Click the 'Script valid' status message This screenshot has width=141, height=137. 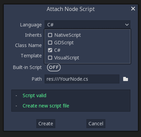click(x=34, y=95)
